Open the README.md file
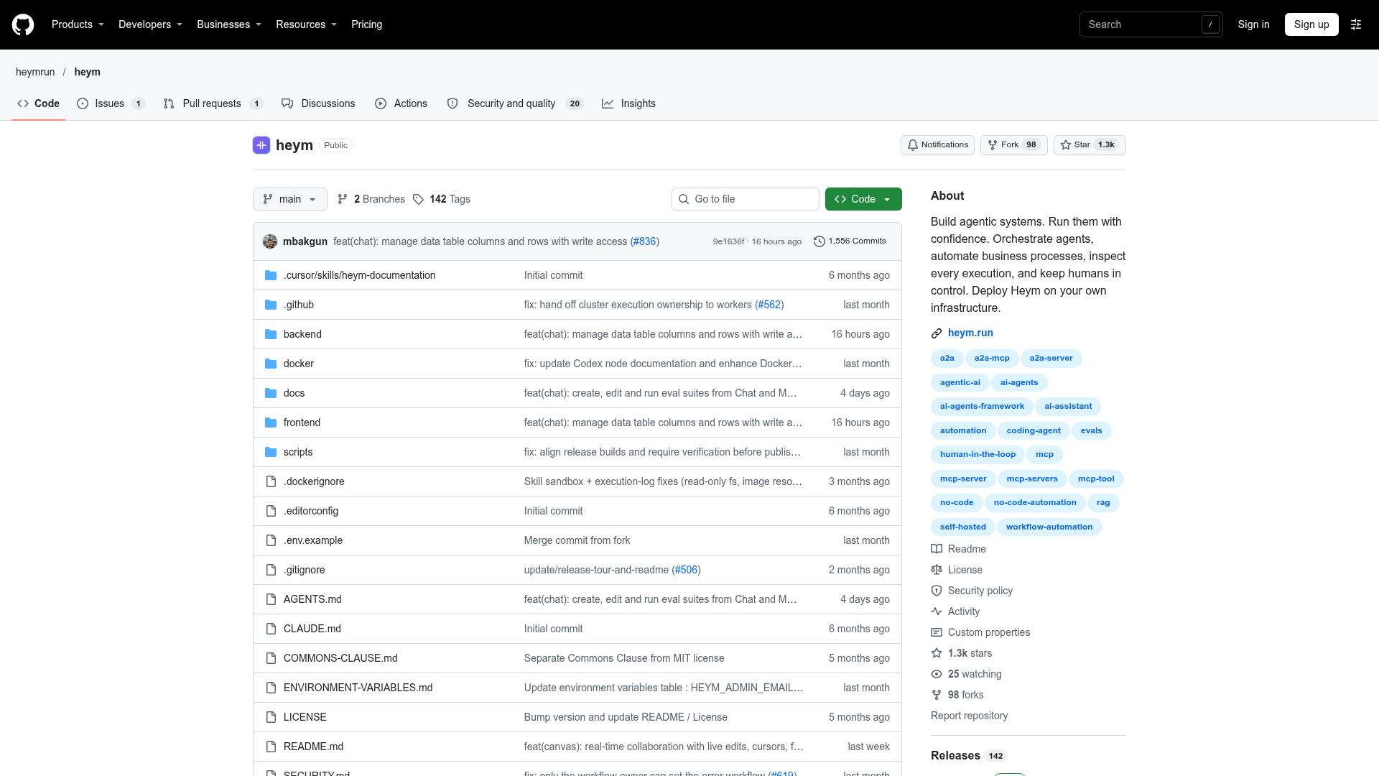Viewport: 1379px width, 776px height. (x=313, y=747)
